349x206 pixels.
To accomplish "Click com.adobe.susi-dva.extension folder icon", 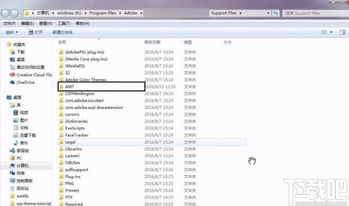I will pyautogui.click(x=61, y=107).
